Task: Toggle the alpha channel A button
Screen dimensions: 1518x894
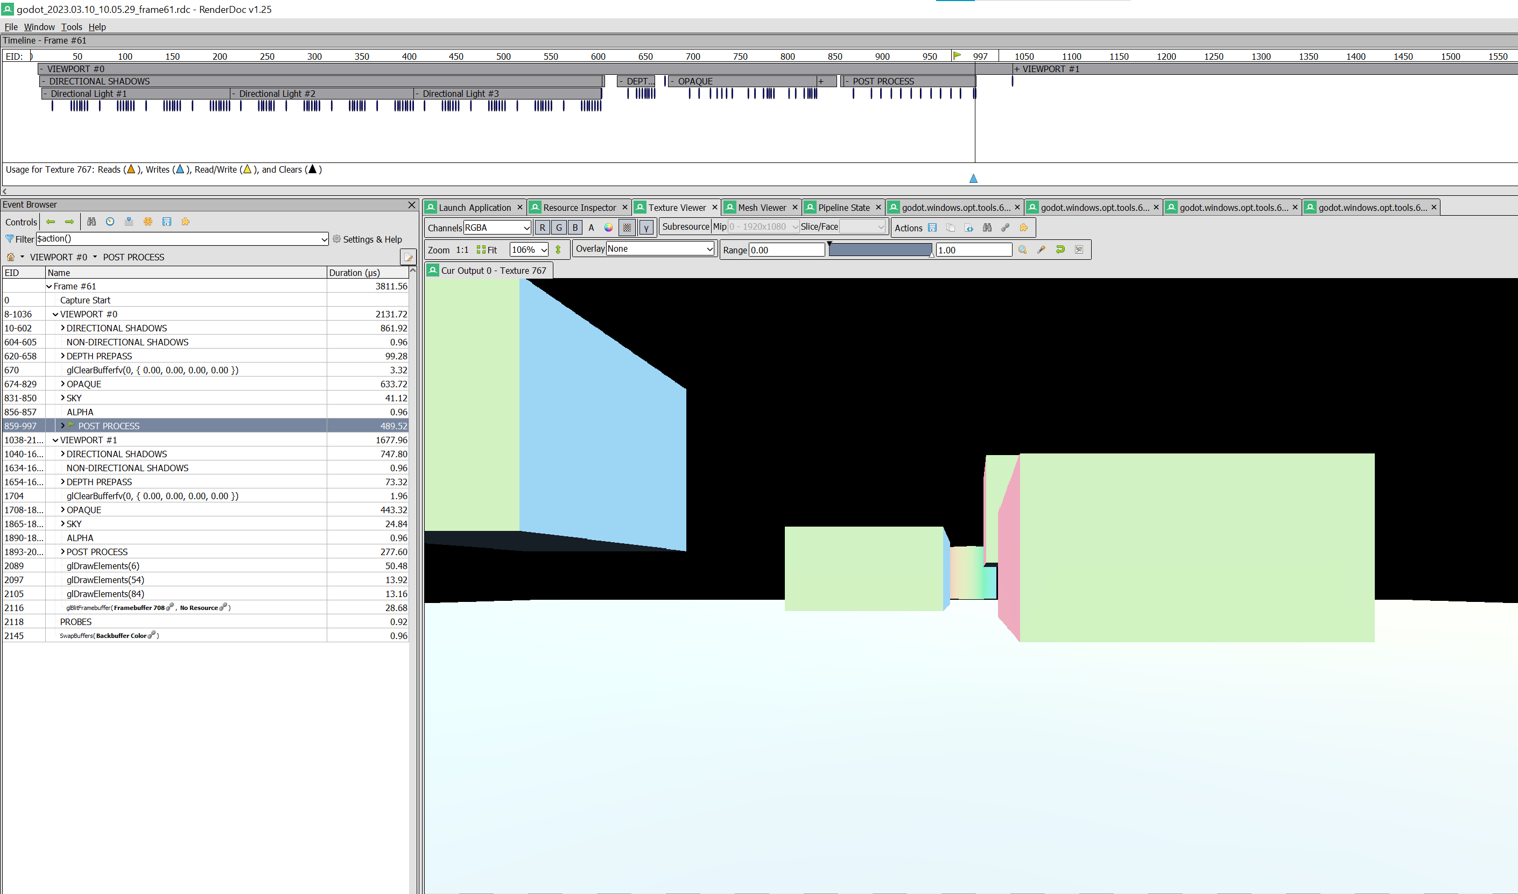Action: (592, 228)
